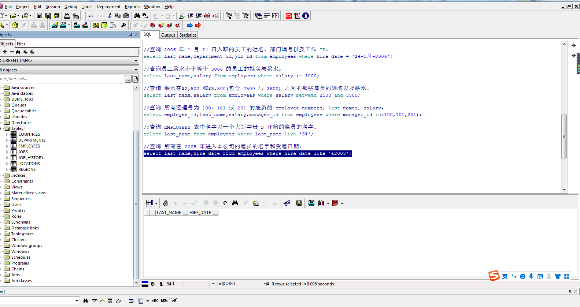Toggle the regular expression "AB" search option
The width and height of the screenshot is (580, 307).
[x=174, y=301]
